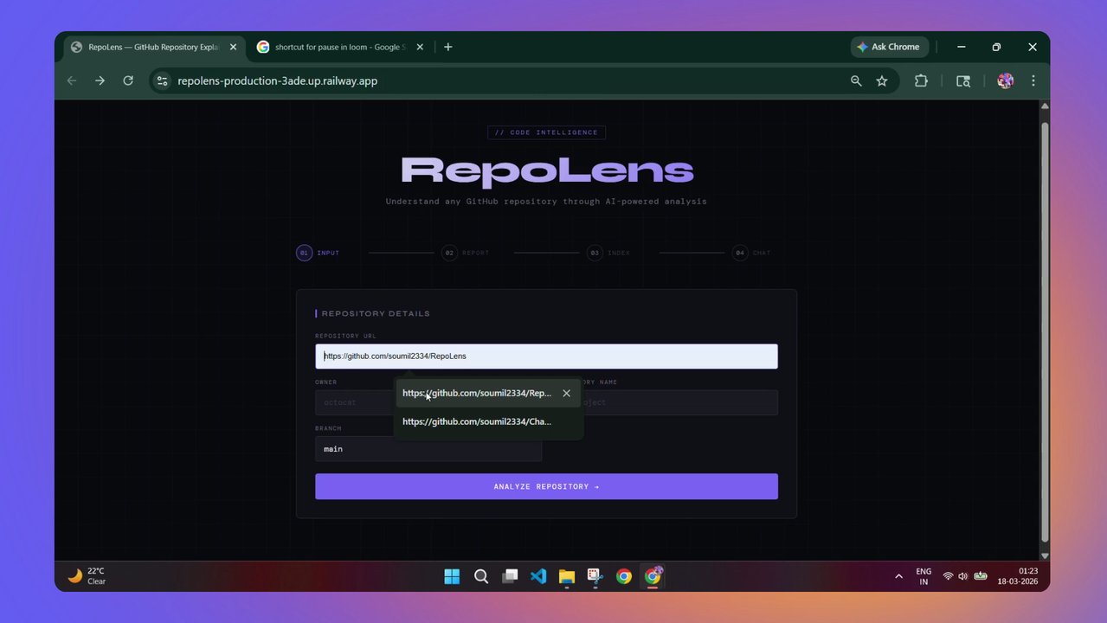Open the volume speaker icon
Viewport: 1107px width, 623px height.
[962, 576]
